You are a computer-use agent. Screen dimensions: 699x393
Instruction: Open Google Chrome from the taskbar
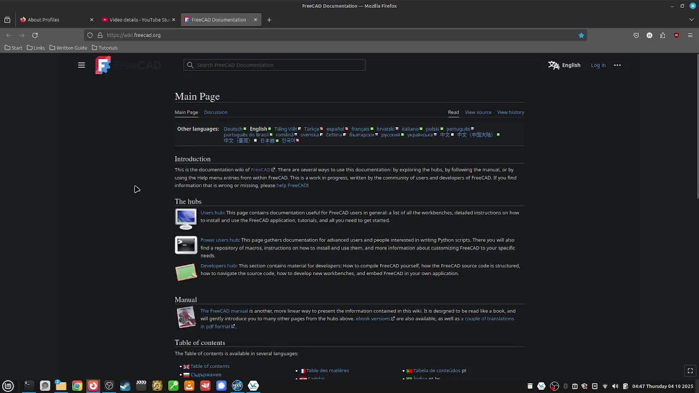pos(77,385)
